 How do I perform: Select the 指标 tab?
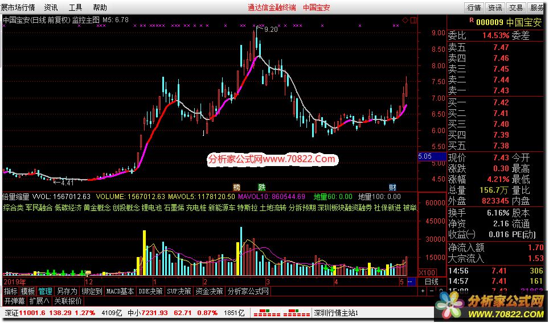(10, 291)
